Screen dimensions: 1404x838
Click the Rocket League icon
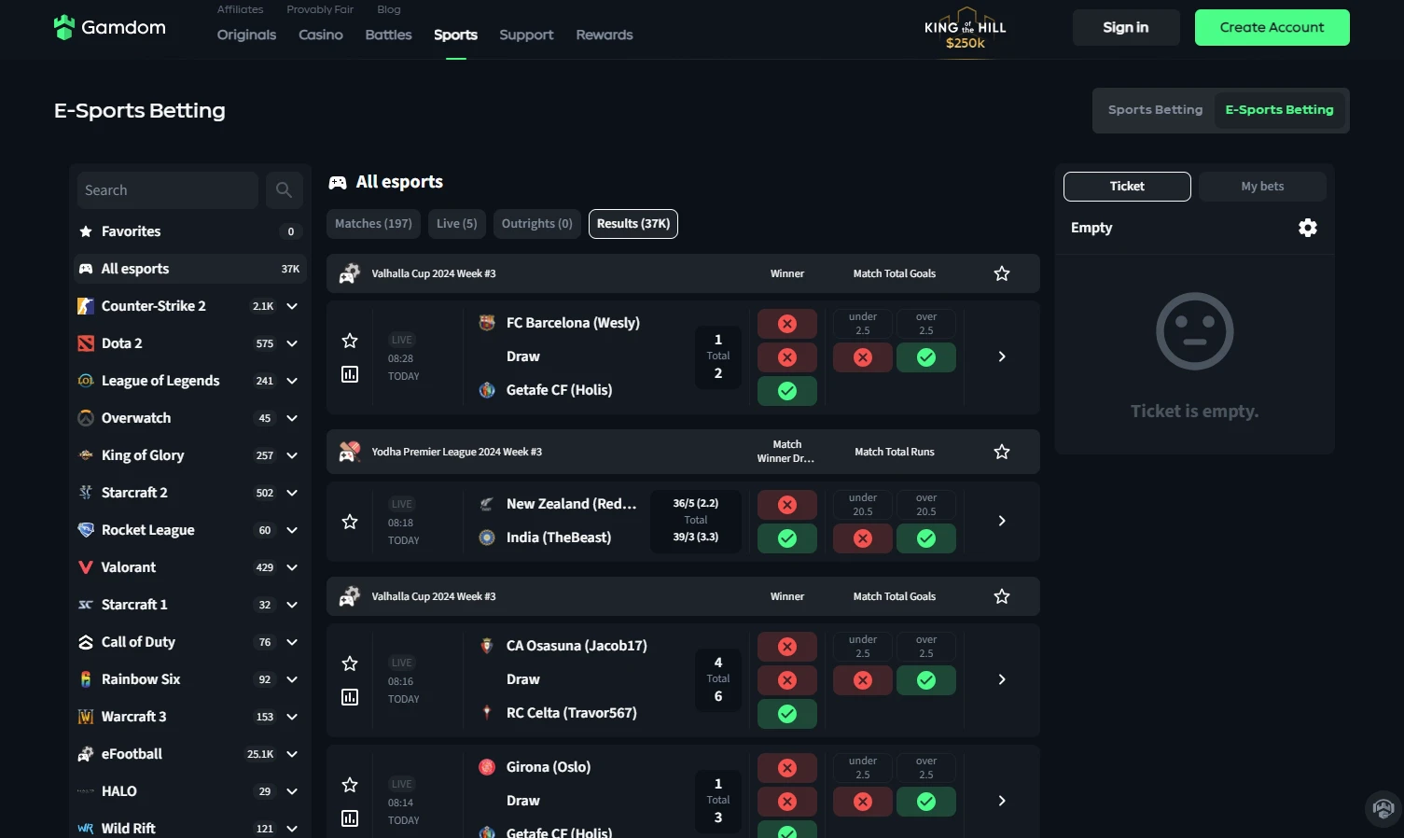86,530
